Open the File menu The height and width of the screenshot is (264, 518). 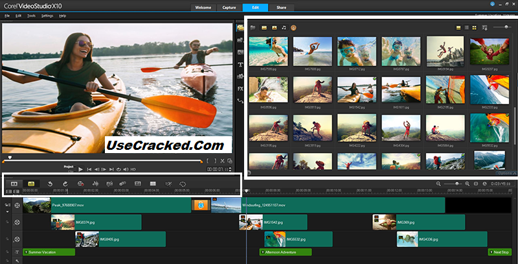[x=7, y=16]
